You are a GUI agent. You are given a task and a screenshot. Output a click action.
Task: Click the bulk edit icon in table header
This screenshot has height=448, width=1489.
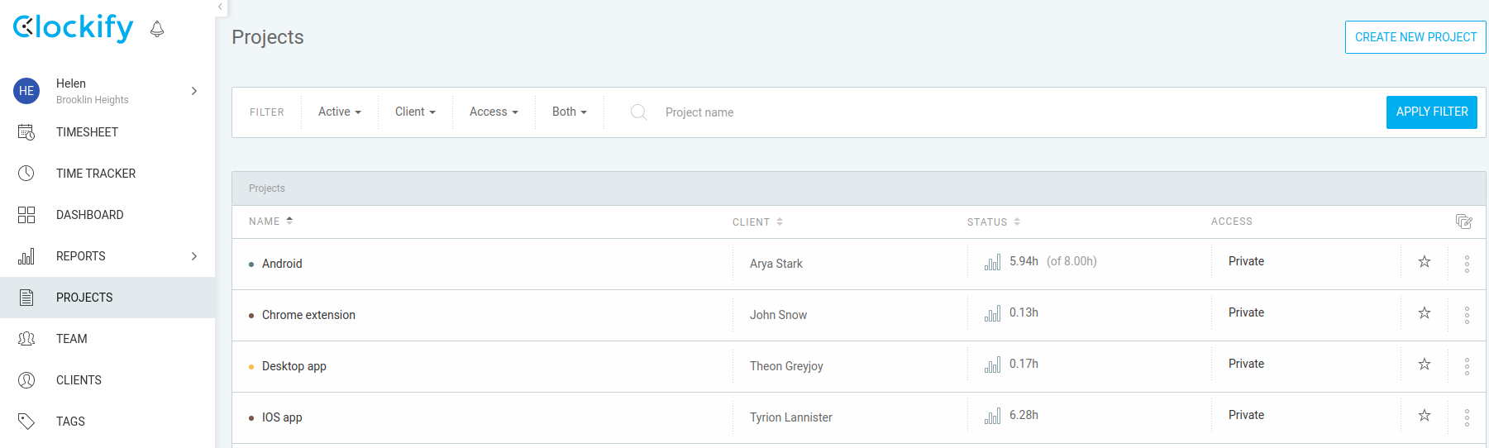pyautogui.click(x=1463, y=222)
